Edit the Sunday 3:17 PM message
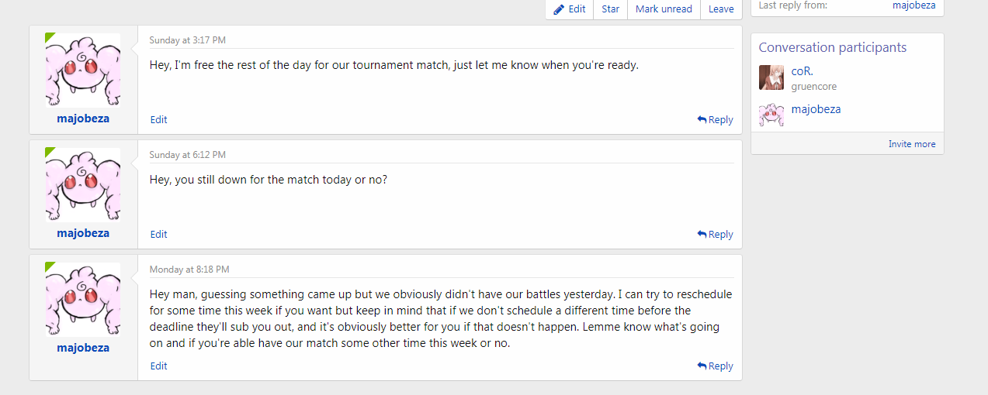Screen dimensions: 988x395 159,120
